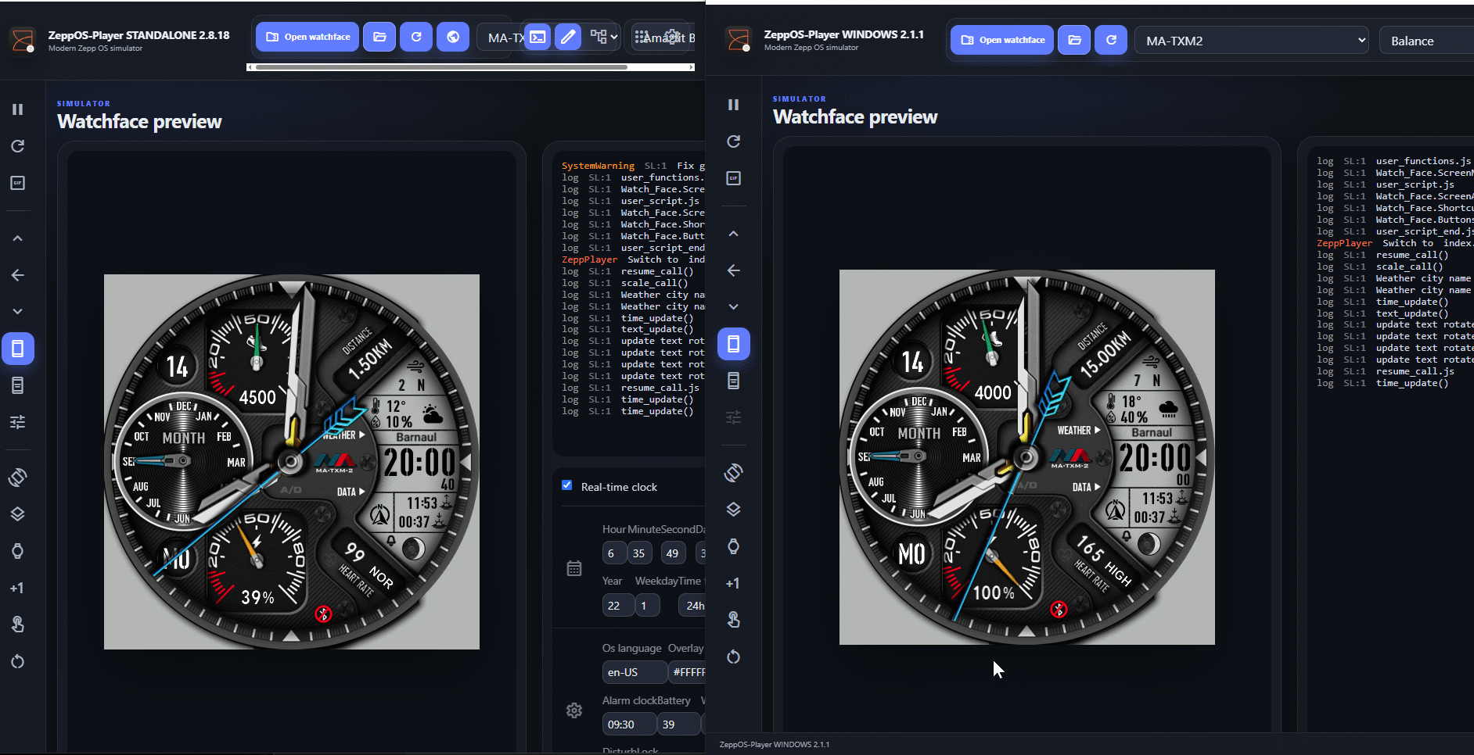Open the sliders settings icon in STANDALONE sidebar
The height and width of the screenshot is (755, 1474).
(x=17, y=422)
